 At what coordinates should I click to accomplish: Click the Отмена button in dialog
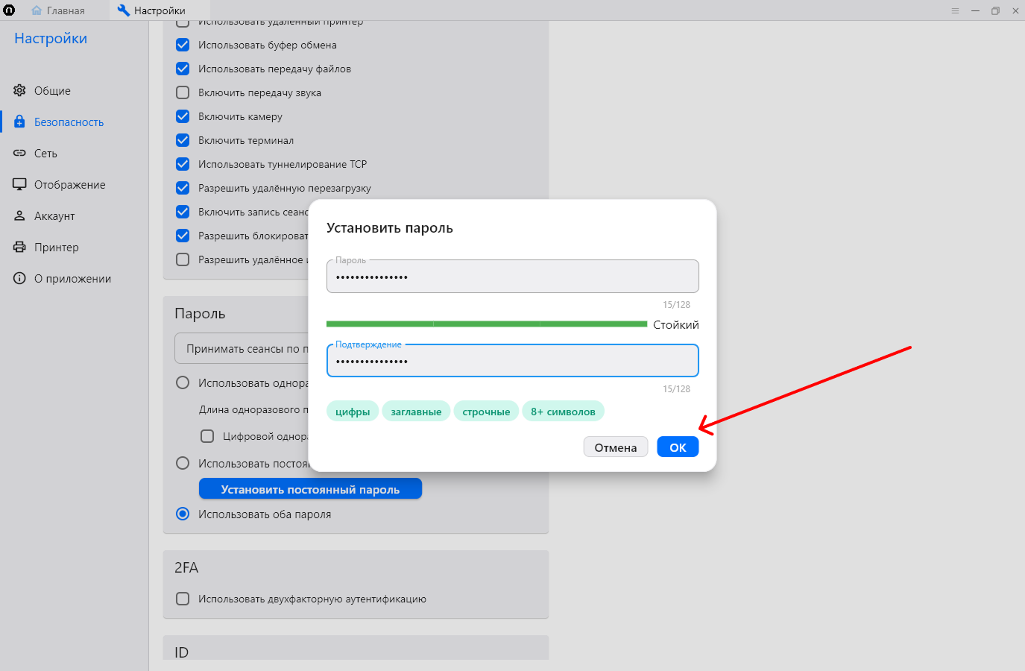click(615, 447)
